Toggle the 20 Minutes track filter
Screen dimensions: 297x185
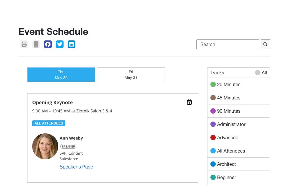tap(228, 84)
